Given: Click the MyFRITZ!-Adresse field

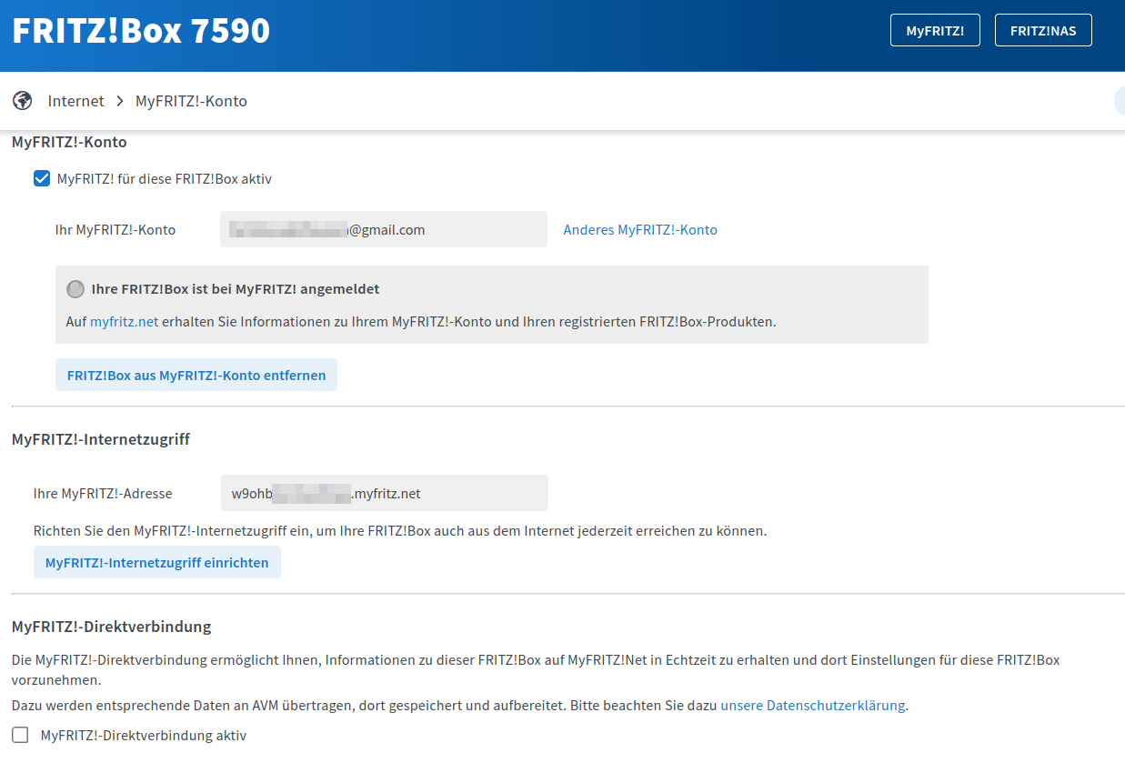Looking at the screenshot, I should point(385,493).
